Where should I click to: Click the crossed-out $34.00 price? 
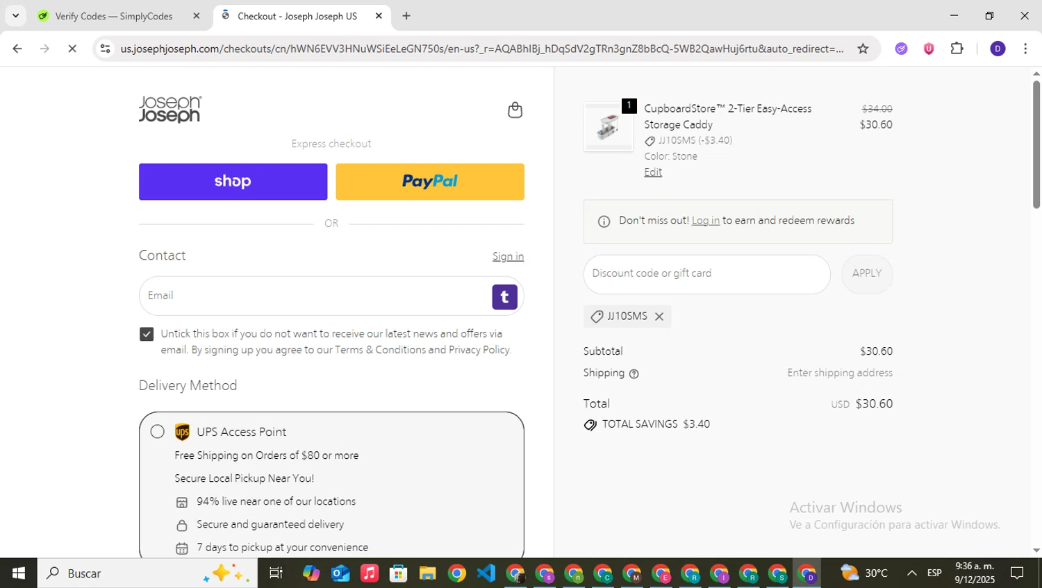tap(877, 108)
